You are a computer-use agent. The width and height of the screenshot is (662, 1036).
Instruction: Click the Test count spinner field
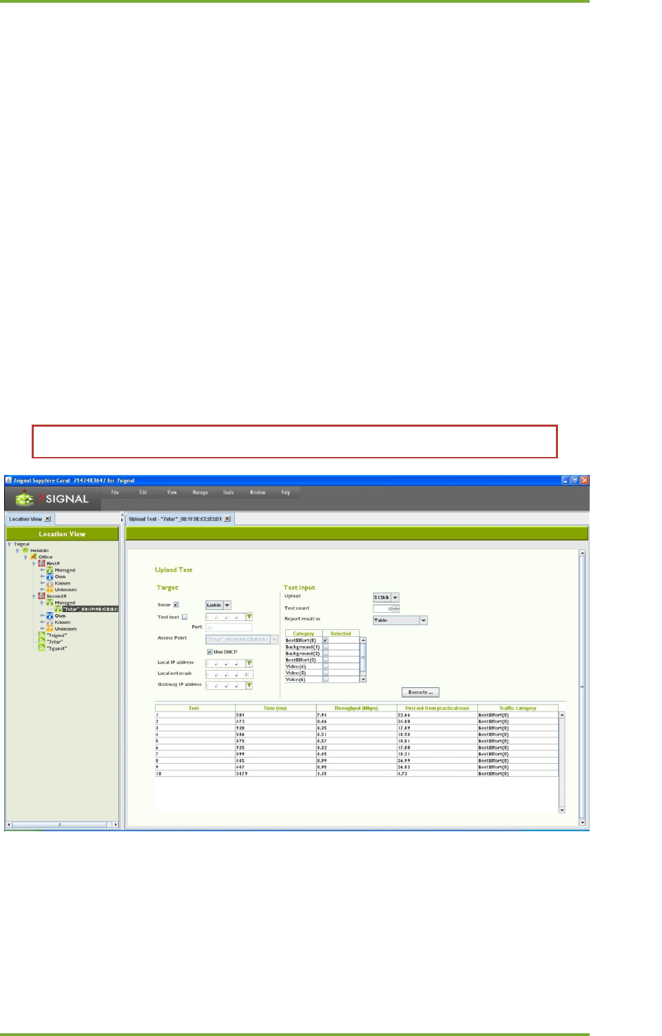pyautogui.click(x=386, y=609)
